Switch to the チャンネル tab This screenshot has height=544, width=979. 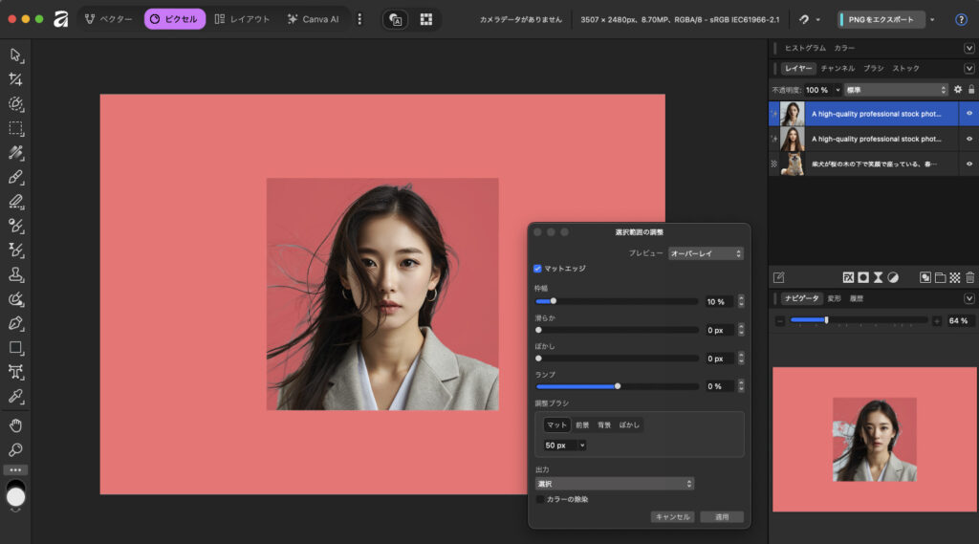coord(838,69)
